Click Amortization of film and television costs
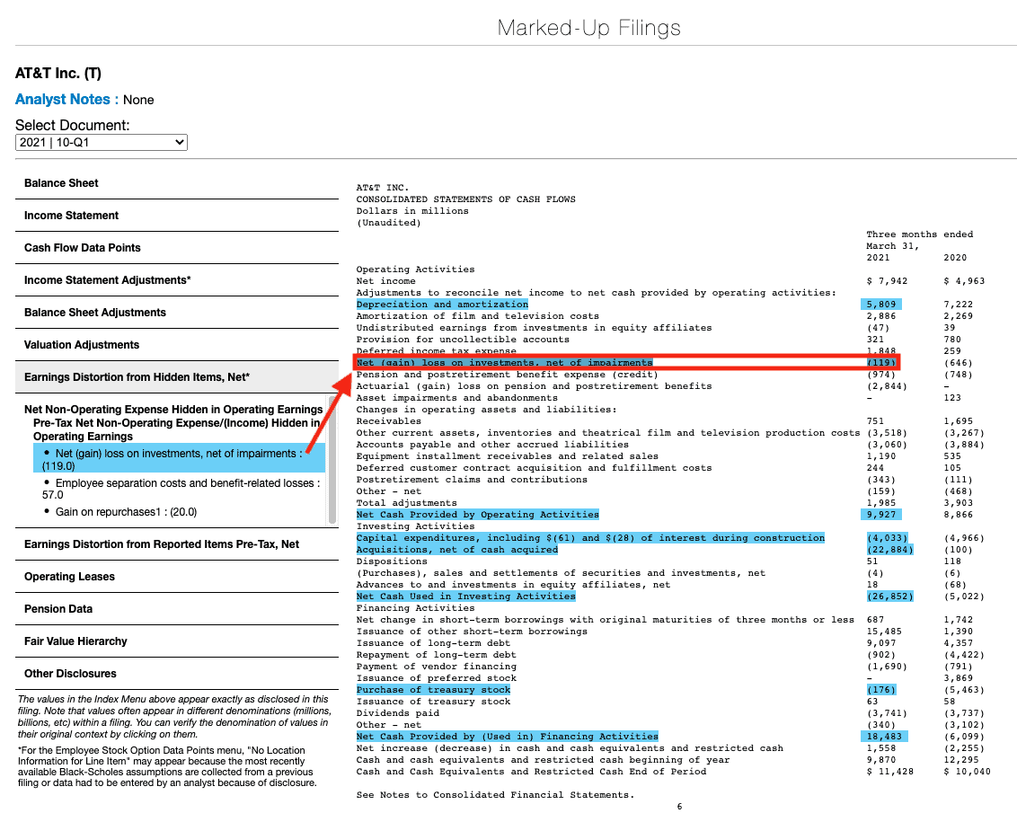Screen dimensions: 1017x813 (x=477, y=315)
